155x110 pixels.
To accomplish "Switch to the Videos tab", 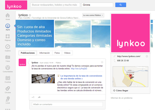I will click(x=67, y=53).
